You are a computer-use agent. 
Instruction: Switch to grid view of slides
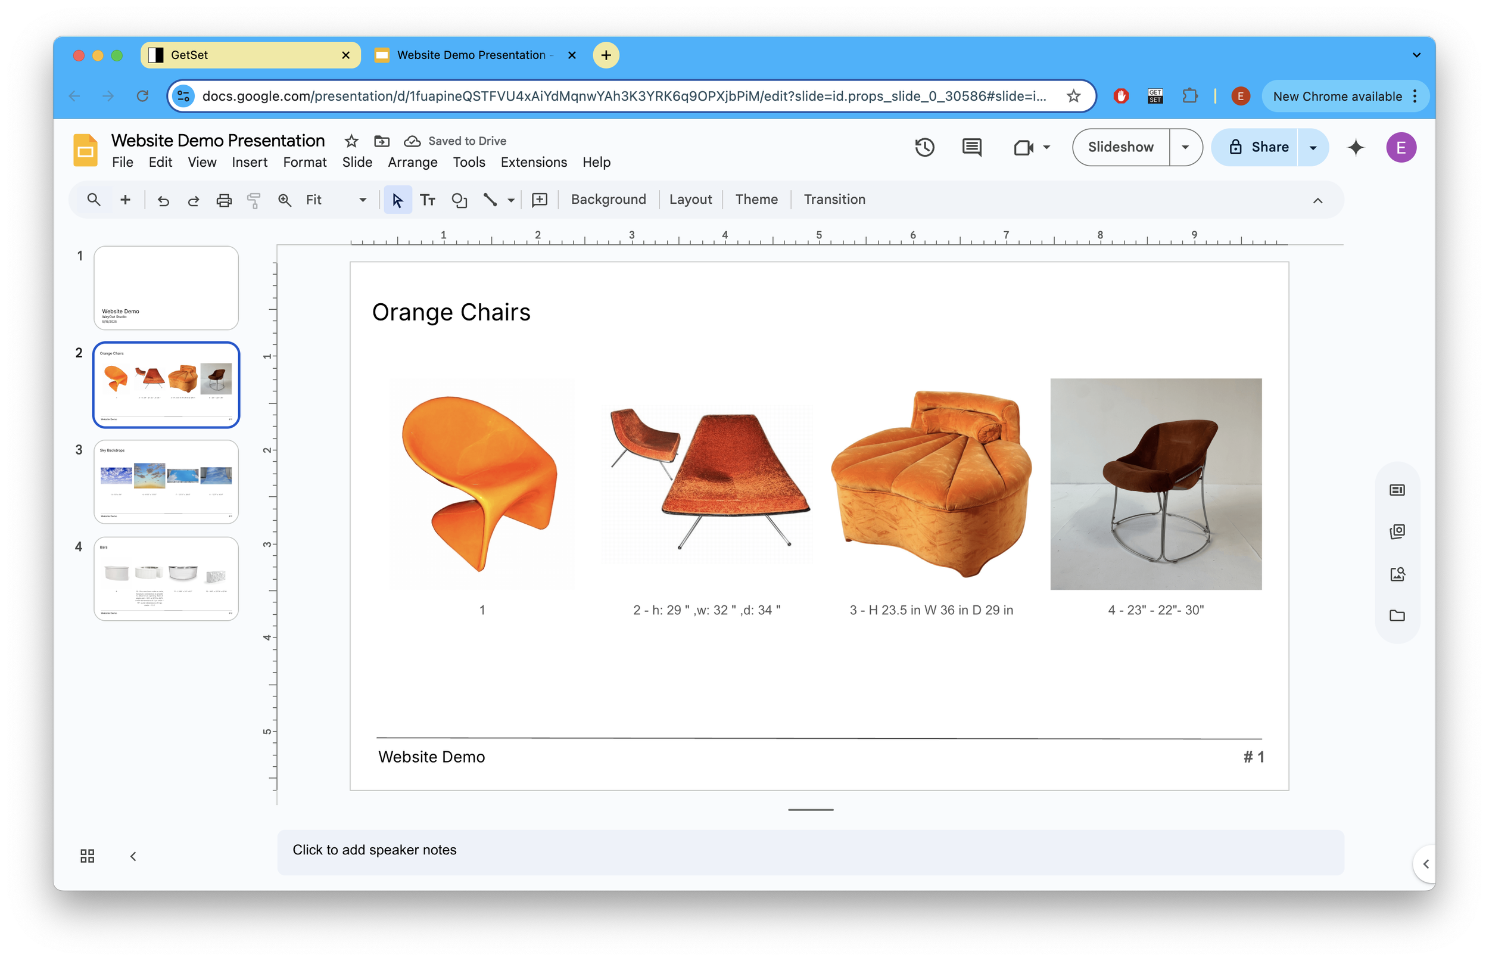tap(88, 856)
